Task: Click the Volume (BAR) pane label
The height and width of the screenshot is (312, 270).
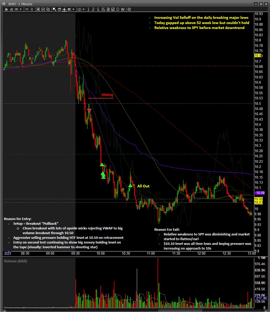Action: click(15, 261)
